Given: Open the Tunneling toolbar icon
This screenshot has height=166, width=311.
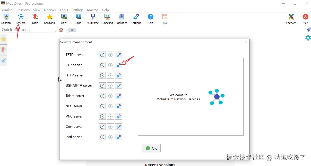Looking at the screenshot, I should click(x=107, y=19).
